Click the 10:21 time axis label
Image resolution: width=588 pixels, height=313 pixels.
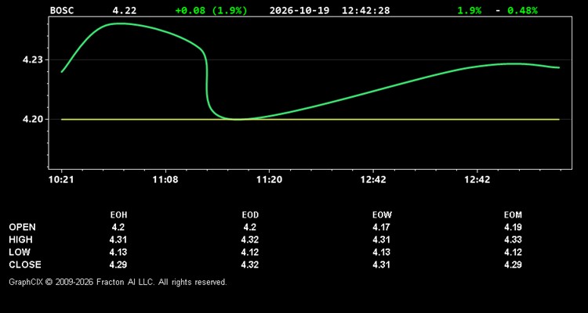[61, 180]
